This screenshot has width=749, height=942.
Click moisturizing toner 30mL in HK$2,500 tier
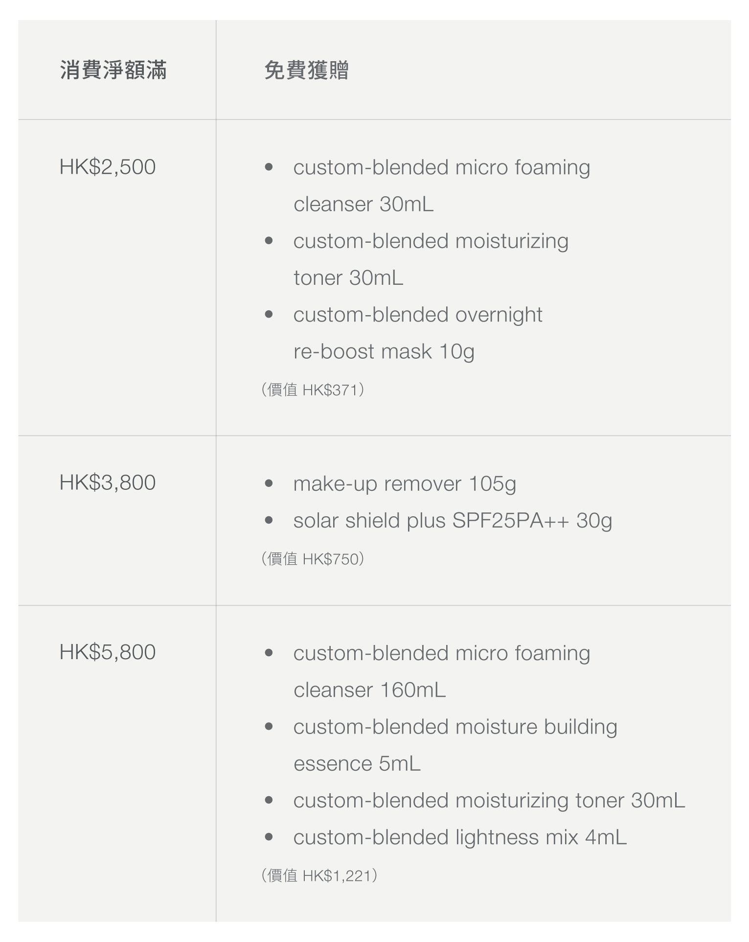pyautogui.click(x=431, y=259)
